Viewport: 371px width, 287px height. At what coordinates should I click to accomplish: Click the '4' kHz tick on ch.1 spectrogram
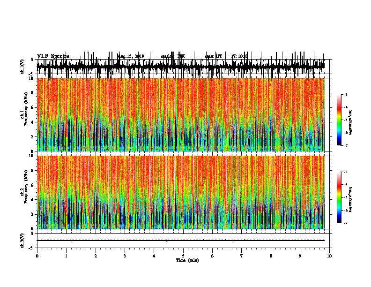[33, 122]
